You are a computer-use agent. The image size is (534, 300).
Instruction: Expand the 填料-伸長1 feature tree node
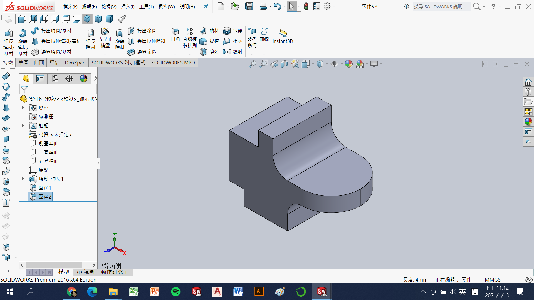(x=23, y=179)
